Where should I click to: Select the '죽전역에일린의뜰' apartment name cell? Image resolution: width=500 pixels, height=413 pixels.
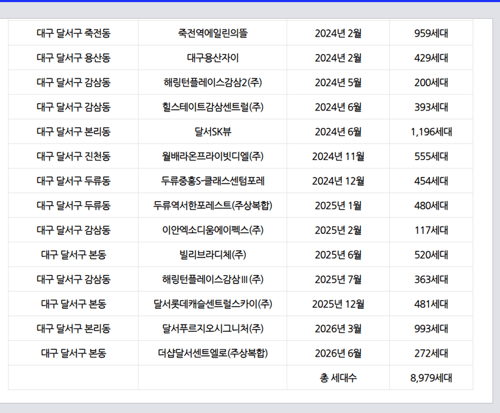click(213, 33)
